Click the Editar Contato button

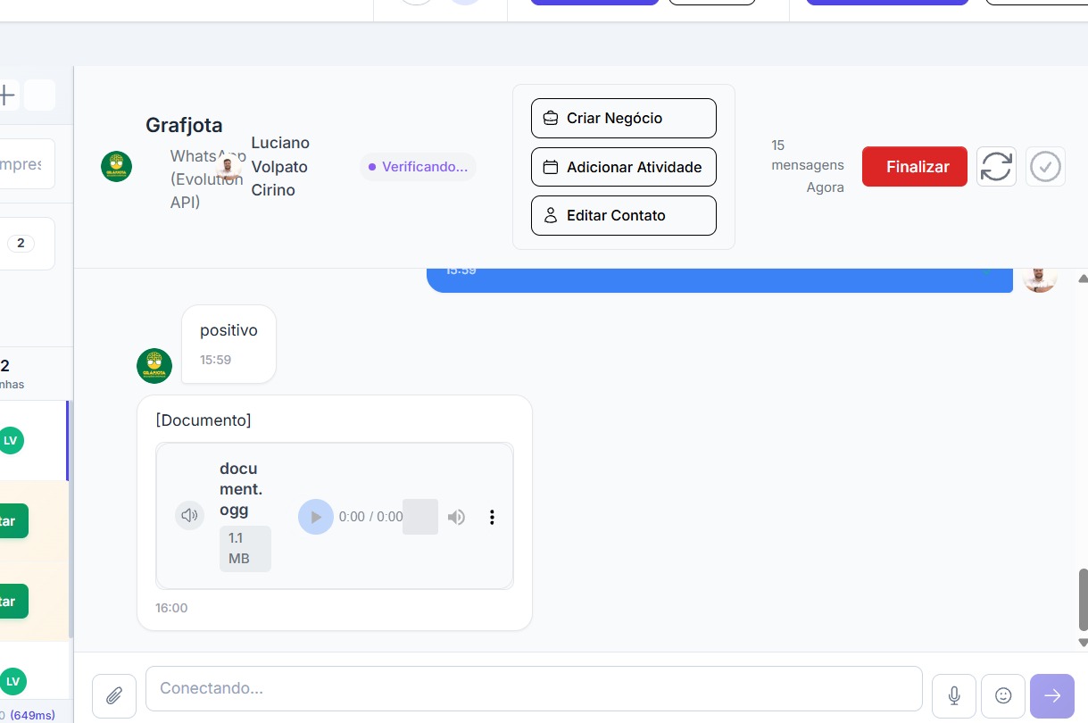pos(623,215)
